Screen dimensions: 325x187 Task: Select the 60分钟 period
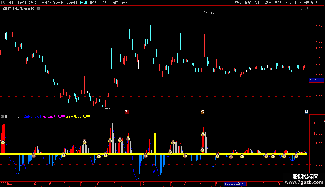coord(72,3)
